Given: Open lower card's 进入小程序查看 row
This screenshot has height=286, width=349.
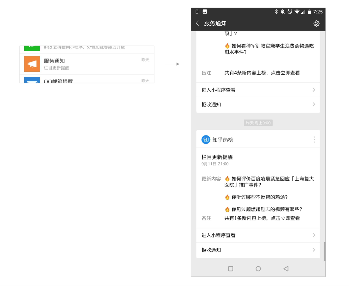Looking at the screenshot, I should [258, 235].
